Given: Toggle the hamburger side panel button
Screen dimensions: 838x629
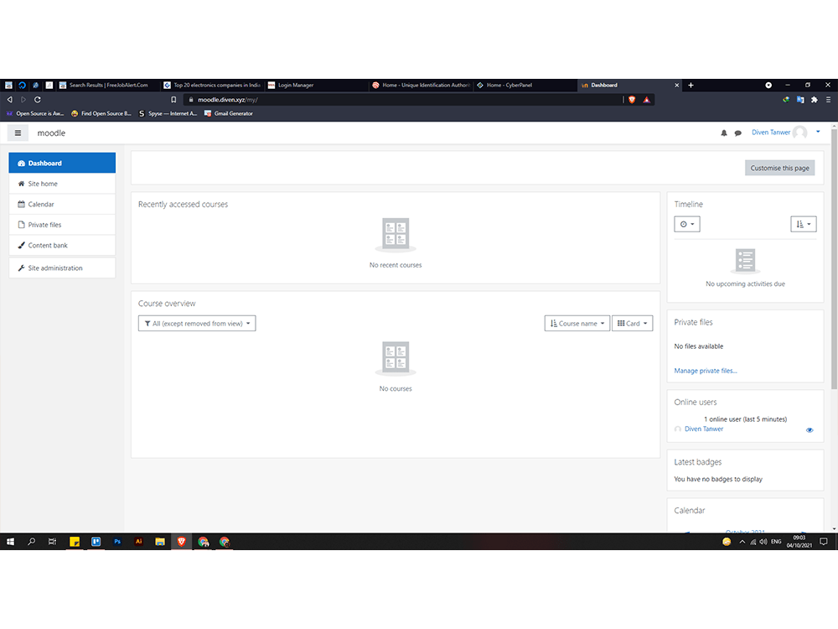Looking at the screenshot, I should [x=18, y=133].
